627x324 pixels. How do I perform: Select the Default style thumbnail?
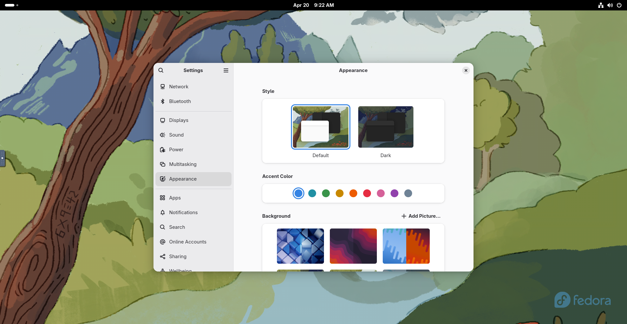coord(321,127)
